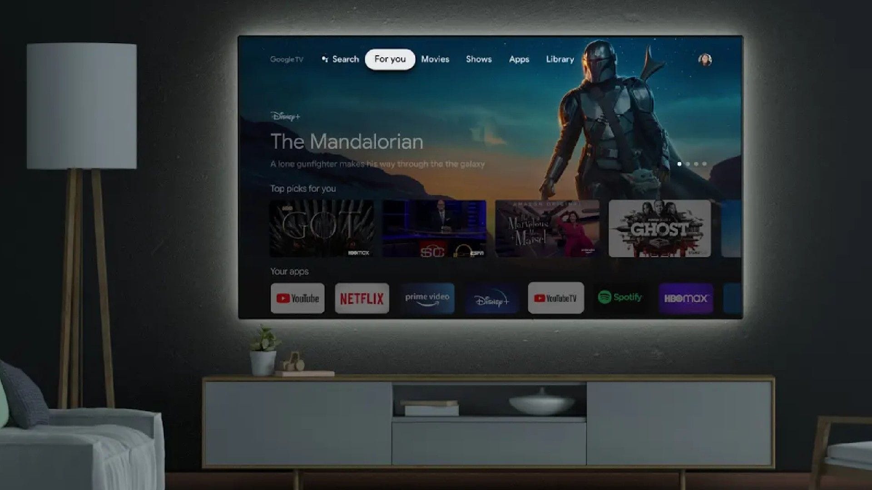Launch HBO Max app
Image resolution: width=872 pixels, height=490 pixels.
pos(684,298)
